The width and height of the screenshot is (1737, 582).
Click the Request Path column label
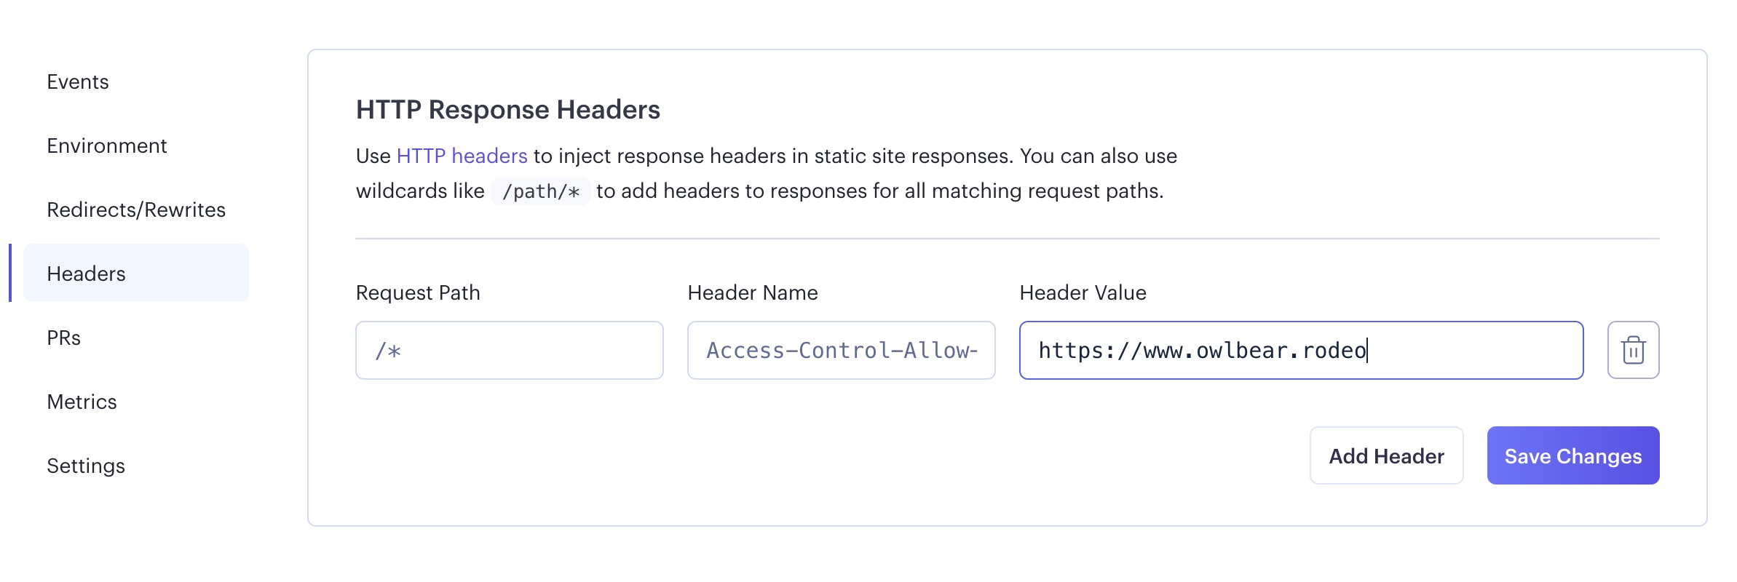(417, 292)
